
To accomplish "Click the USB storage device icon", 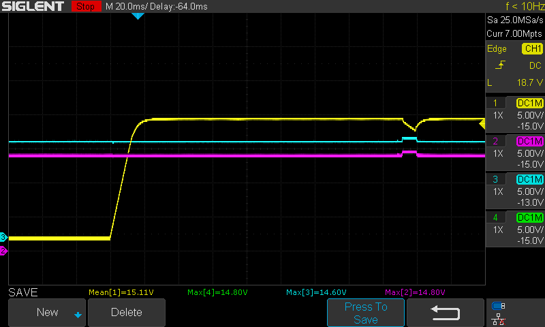I will [499, 306].
